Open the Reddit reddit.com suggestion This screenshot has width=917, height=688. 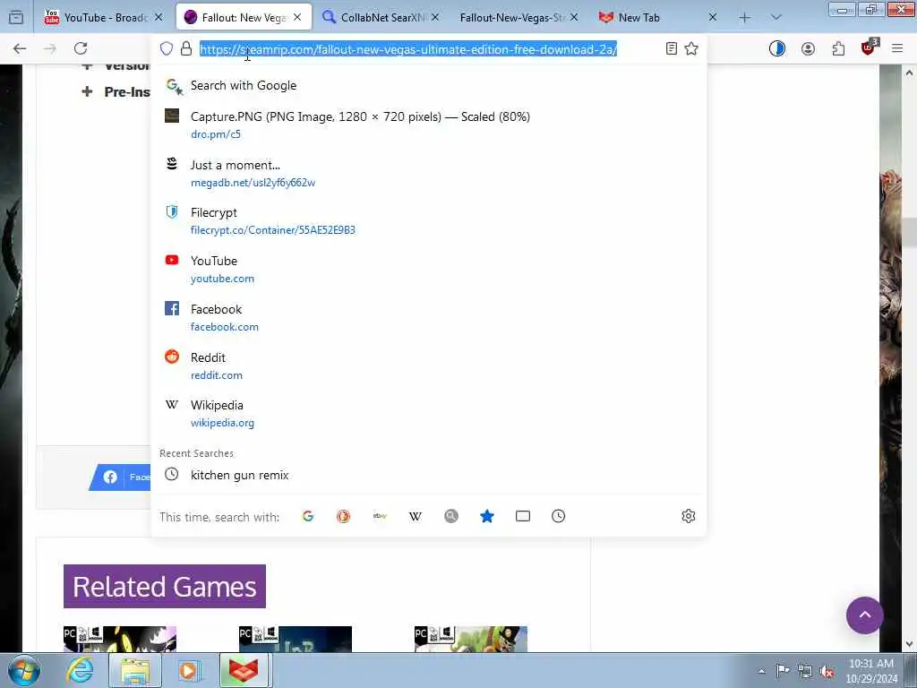428,365
